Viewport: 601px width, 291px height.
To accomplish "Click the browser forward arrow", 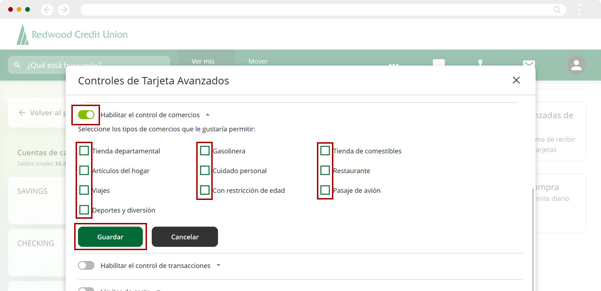I will click(x=64, y=10).
